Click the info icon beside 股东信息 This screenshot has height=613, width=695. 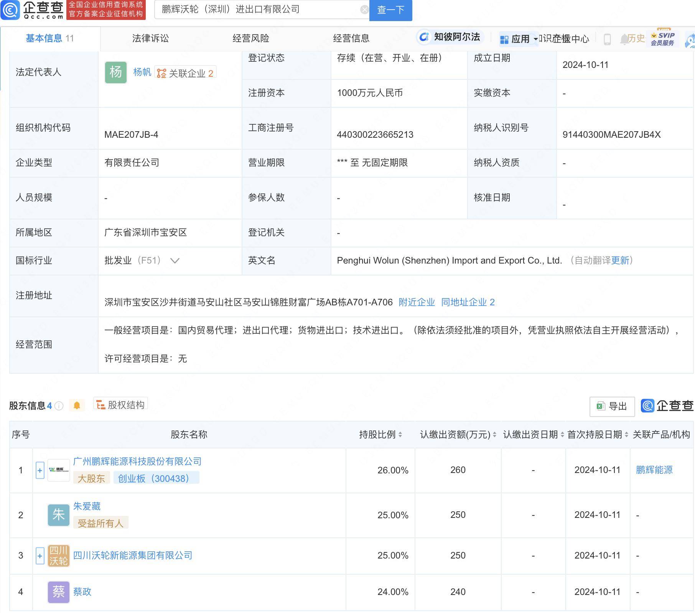point(59,406)
